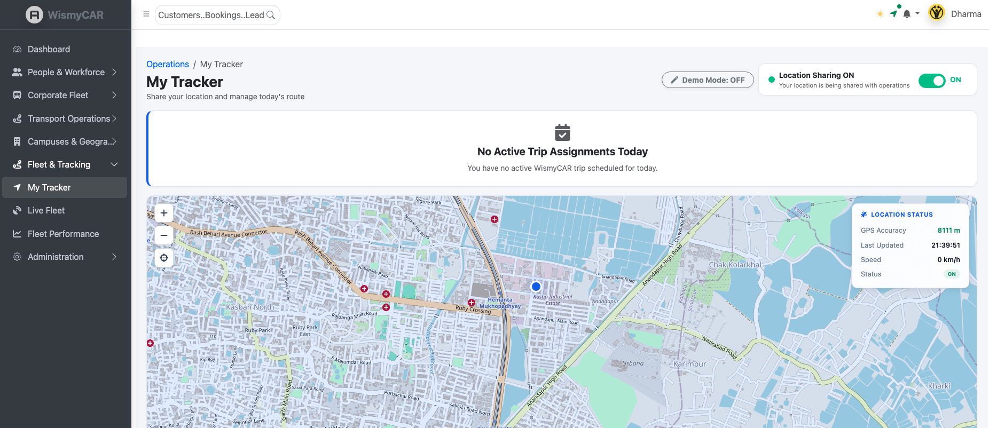Expand Campuses & Geogra.. menu
The height and width of the screenshot is (428, 989).
[65, 141]
